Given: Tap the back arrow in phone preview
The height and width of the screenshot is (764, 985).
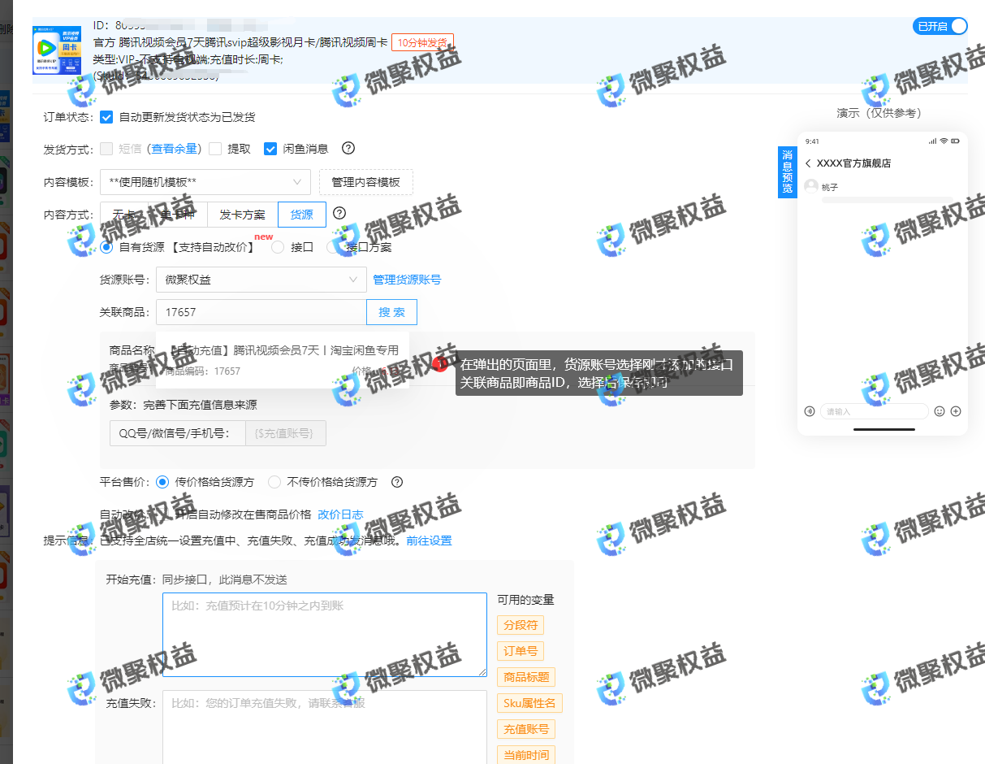Looking at the screenshot, I should click(809, 163).
